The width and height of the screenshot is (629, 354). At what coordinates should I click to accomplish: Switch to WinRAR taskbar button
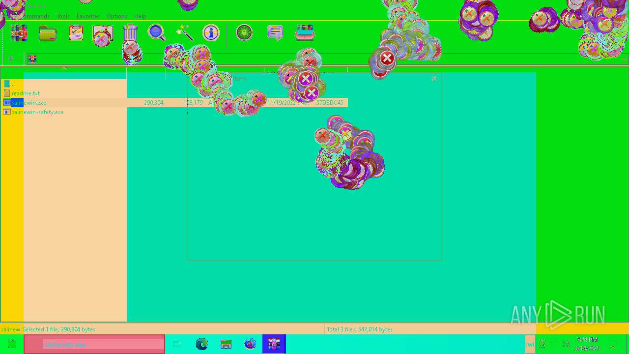click(274, 344)
